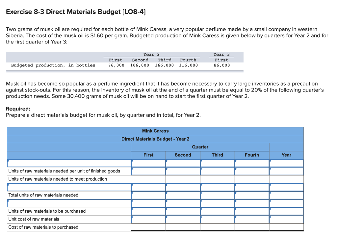This screenshot has height=236, width=337.
Task: Select the First quarter cell for cost of raw materials purchased
Action: [148, 227]
